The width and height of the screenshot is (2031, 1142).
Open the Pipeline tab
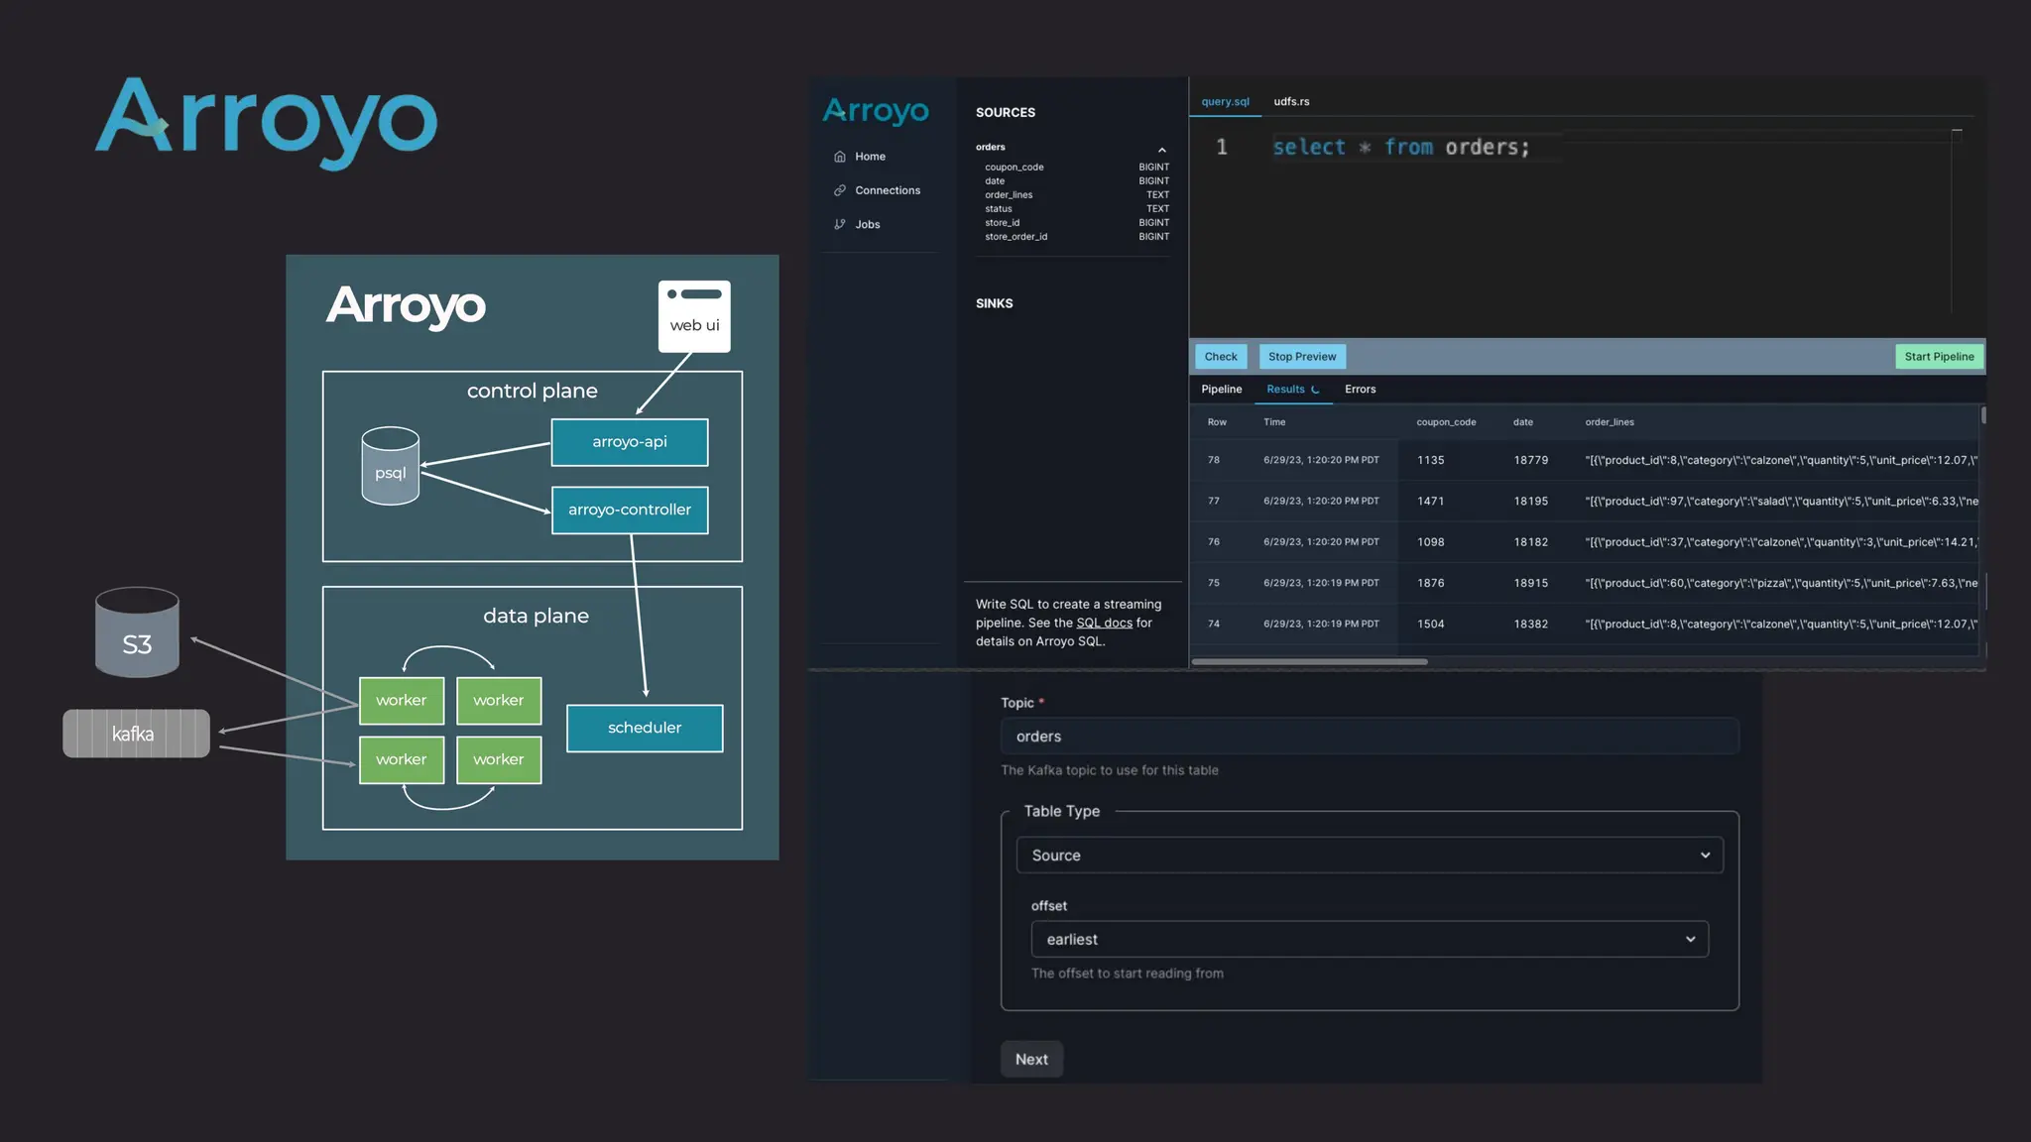[x=1221, y=389]
